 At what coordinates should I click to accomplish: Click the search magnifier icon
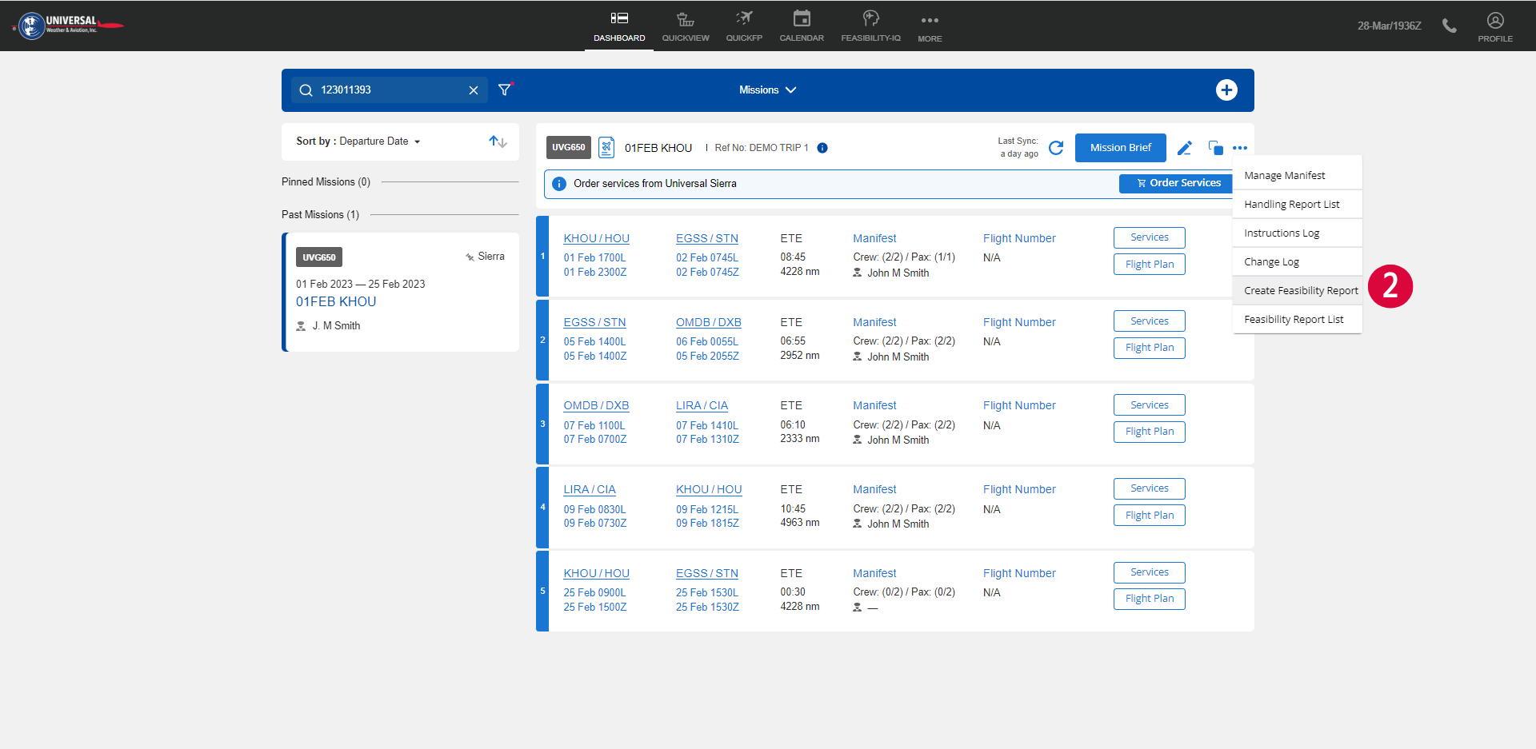tap(306, 90)
